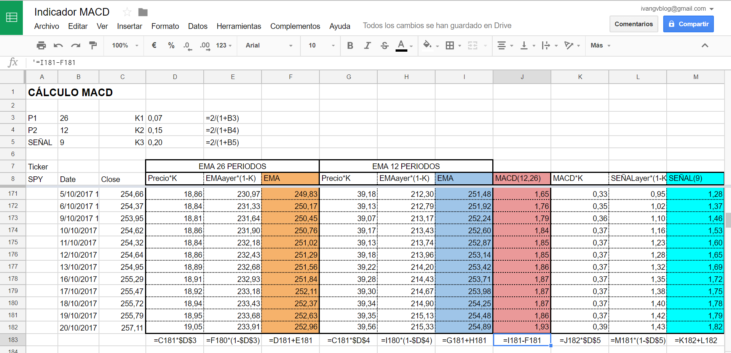Click the Comentarios button

(634, 24)
